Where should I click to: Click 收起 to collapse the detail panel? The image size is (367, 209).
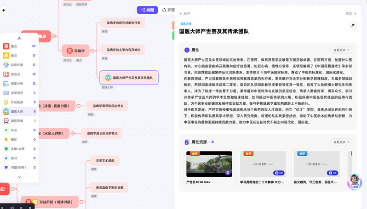[351, 14]
